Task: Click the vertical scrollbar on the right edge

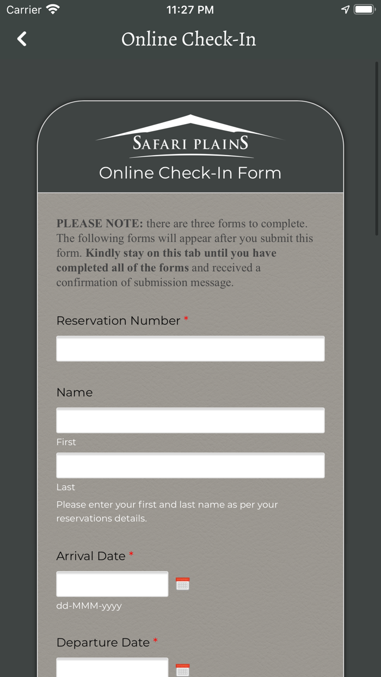Action: (x=377, y=147)
